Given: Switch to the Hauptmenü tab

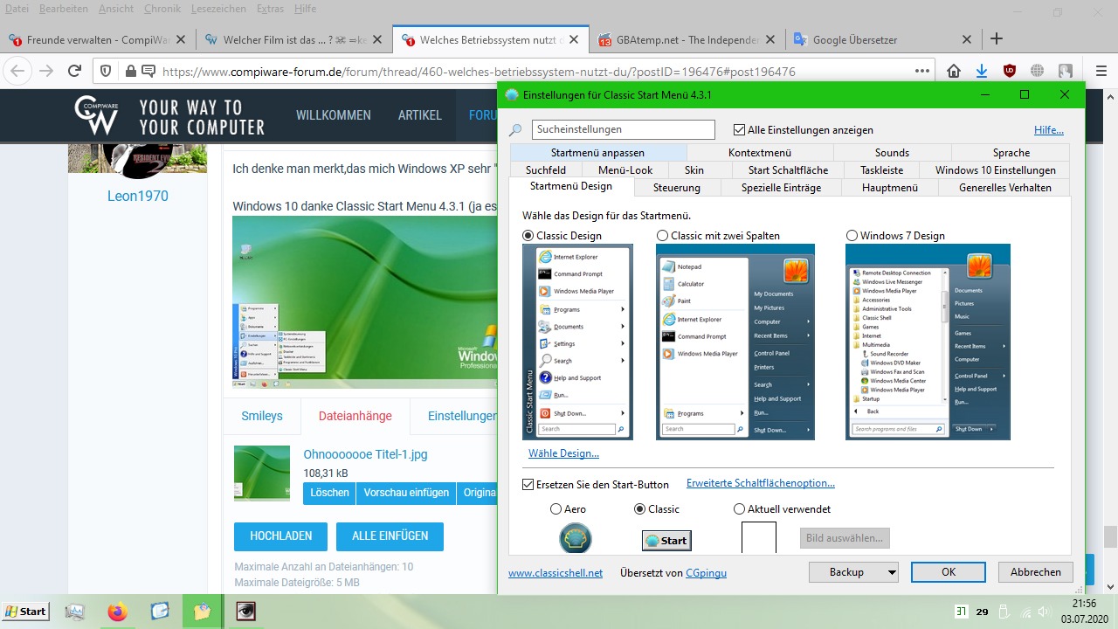Looking at the screenshot, I should (890, 188).
